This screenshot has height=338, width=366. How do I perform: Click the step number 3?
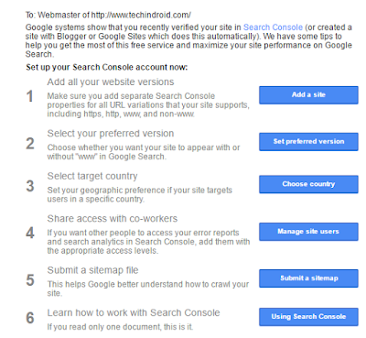pyautogui.click(x=30, y=186)
